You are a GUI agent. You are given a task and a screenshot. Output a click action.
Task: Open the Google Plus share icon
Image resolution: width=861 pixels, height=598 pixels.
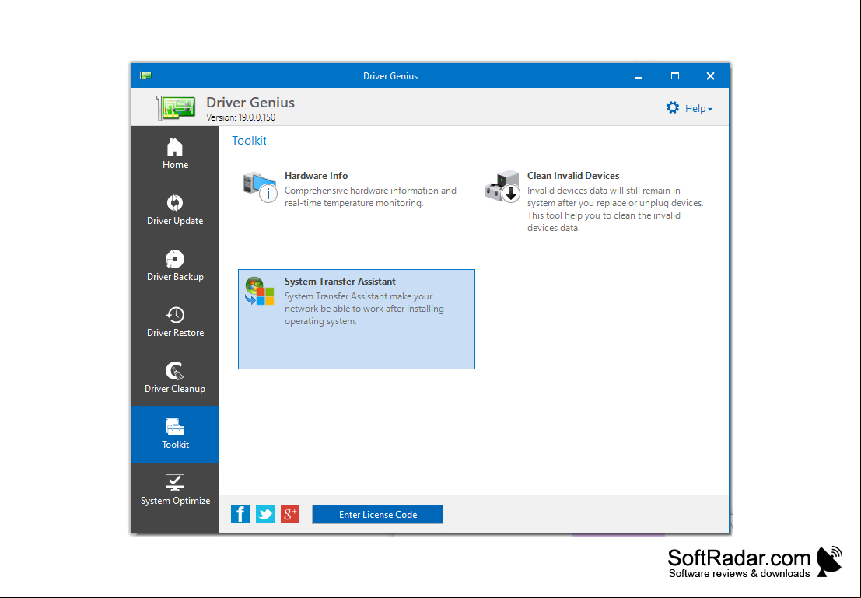[x=290, y=514]
